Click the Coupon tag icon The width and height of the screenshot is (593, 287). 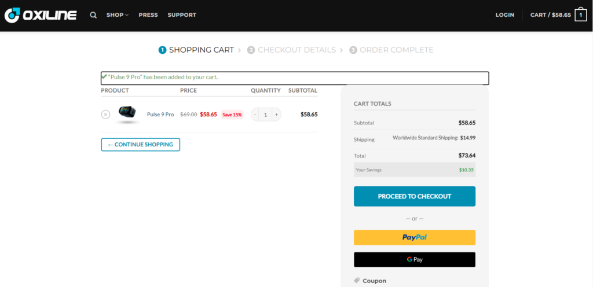coord(357,281)
